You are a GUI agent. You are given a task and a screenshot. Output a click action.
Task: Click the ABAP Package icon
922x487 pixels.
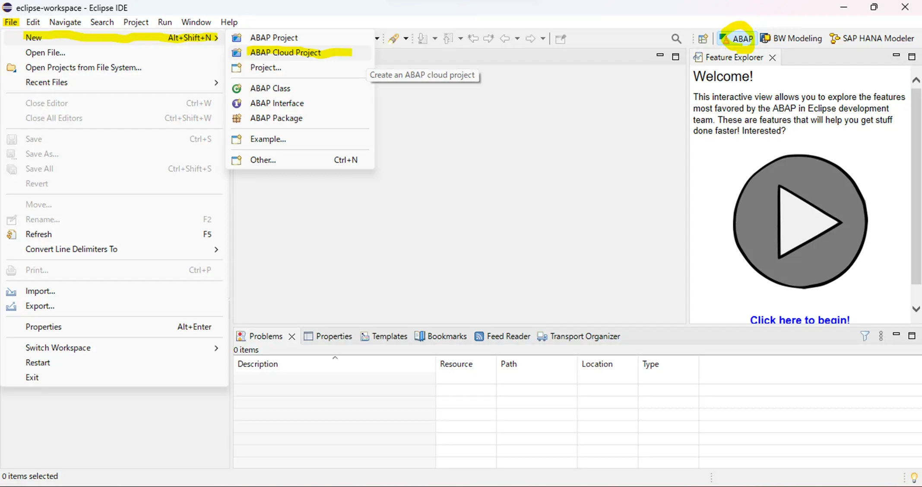pyautogui.click(x=237, y=118)
